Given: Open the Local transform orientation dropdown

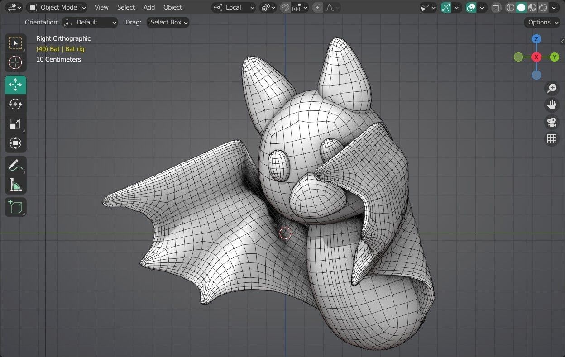Looking at the screenshot, I should [x=234, y=7].
